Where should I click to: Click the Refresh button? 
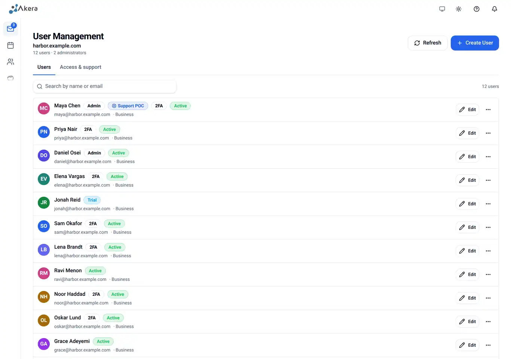pos(428,43)
